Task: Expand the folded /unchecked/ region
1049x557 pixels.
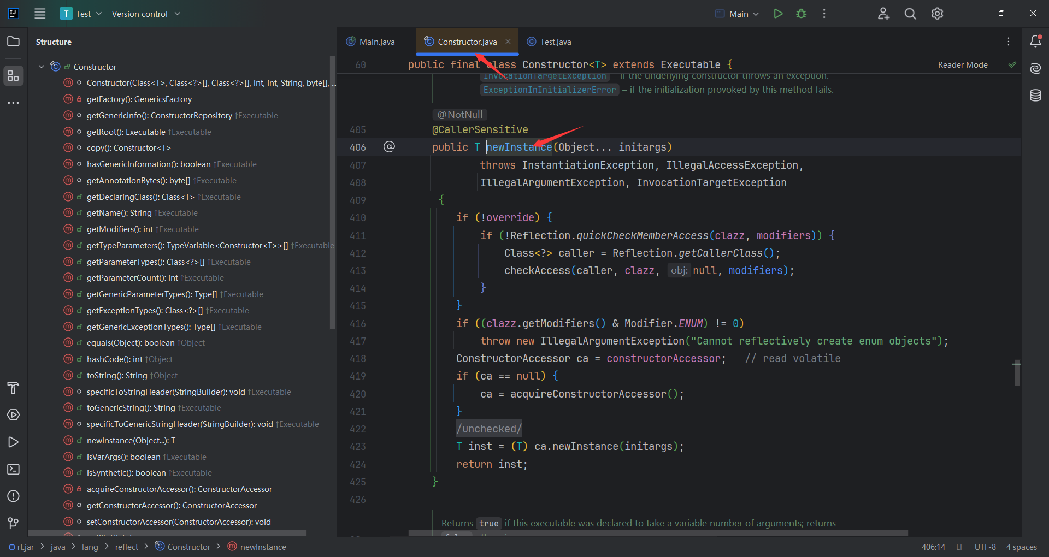Action: pos(489,429)
